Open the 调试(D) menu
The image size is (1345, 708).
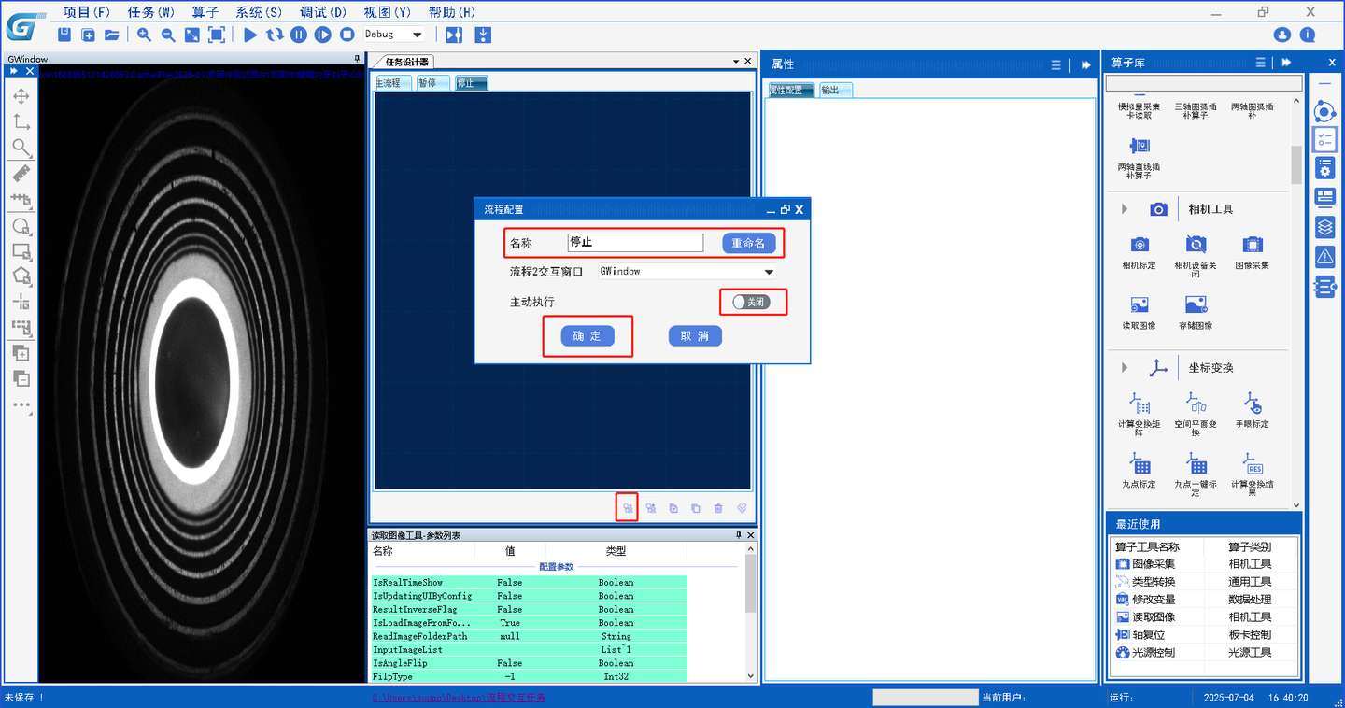pyautogui.click(x=323, y=12)
